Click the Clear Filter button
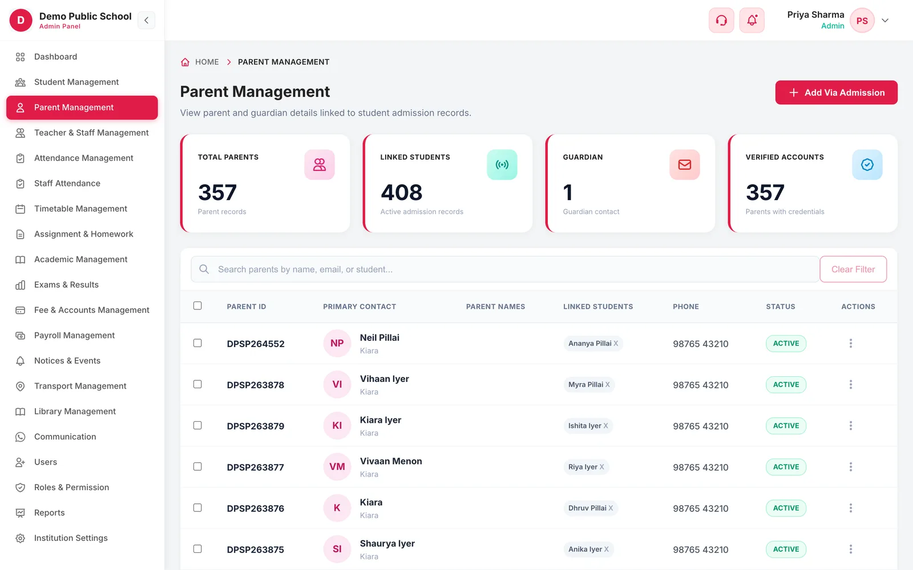 [853, 269]
